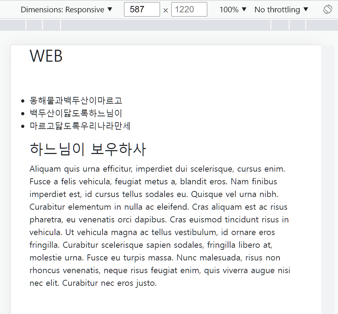Click the viewport height field showing 1220

(x=189, y=10)
